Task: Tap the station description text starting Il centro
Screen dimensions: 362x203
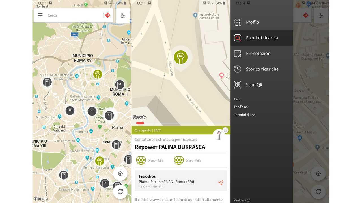Action: click(x=179, y=200)
